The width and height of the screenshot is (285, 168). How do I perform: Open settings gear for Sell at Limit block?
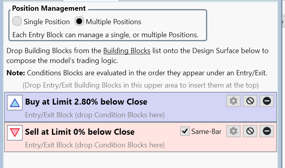(x=233, y=131)
